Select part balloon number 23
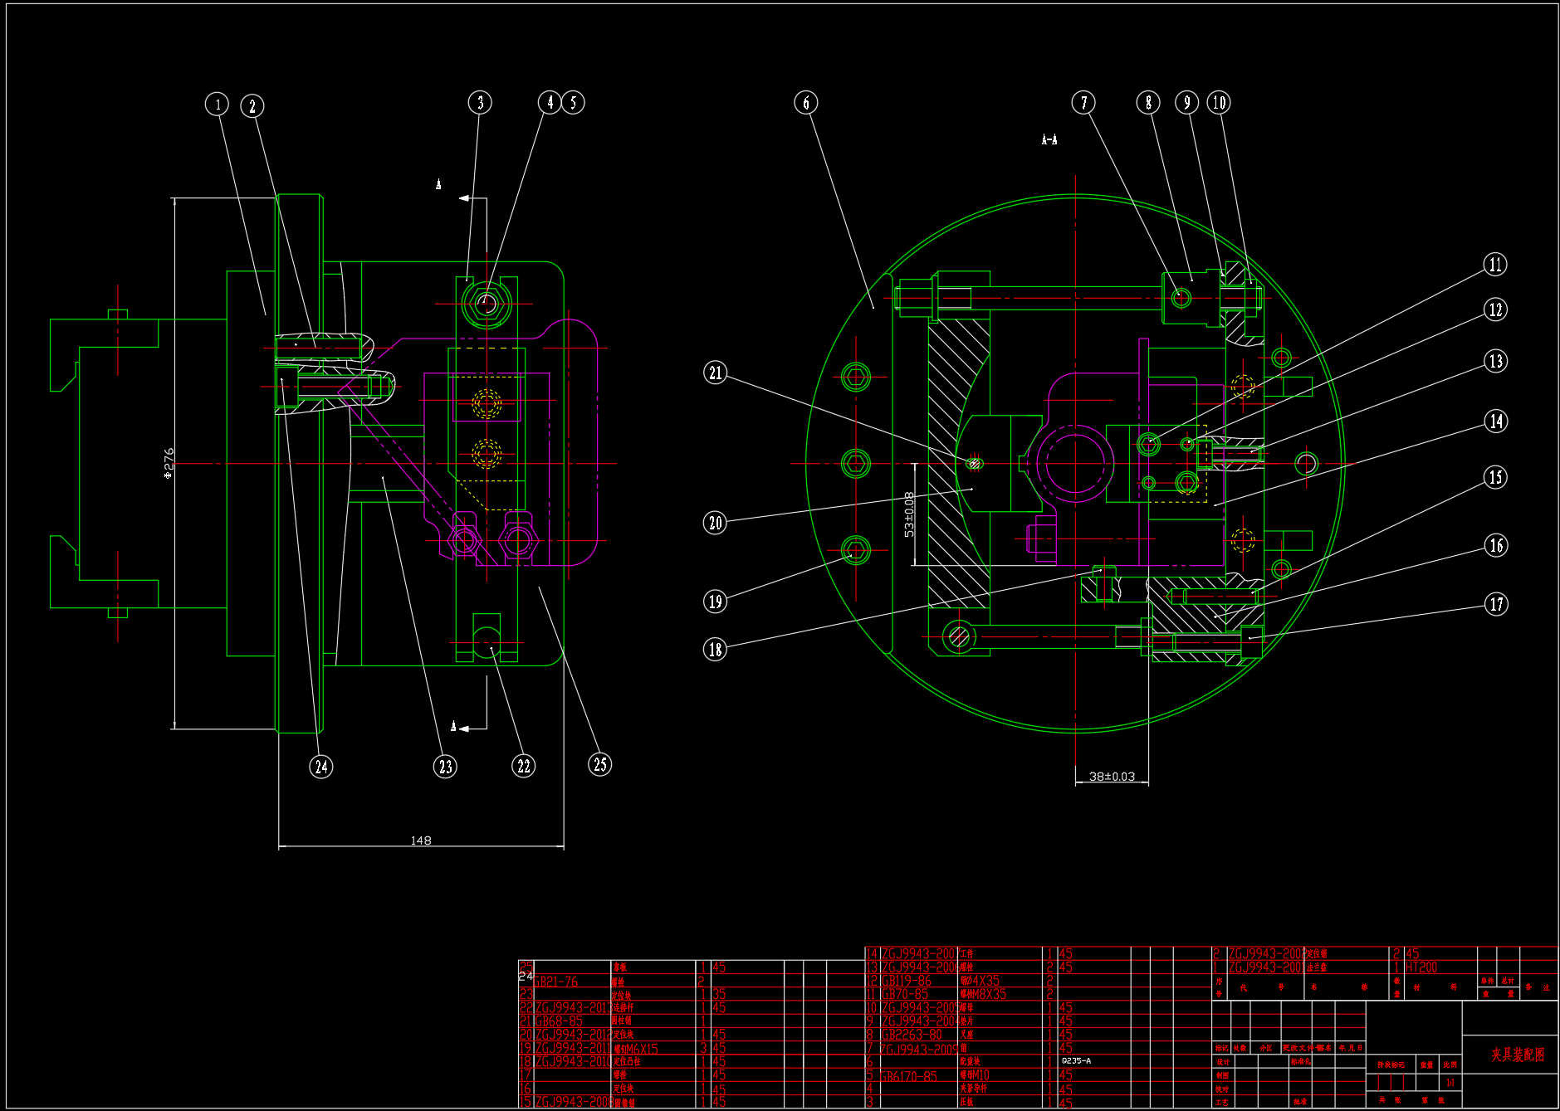1560x1111 pixels. tap(446, 767)
